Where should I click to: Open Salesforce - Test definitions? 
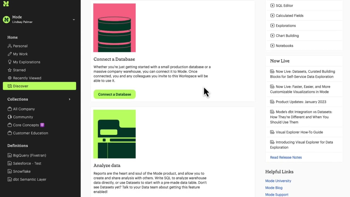tap(27, 163)
